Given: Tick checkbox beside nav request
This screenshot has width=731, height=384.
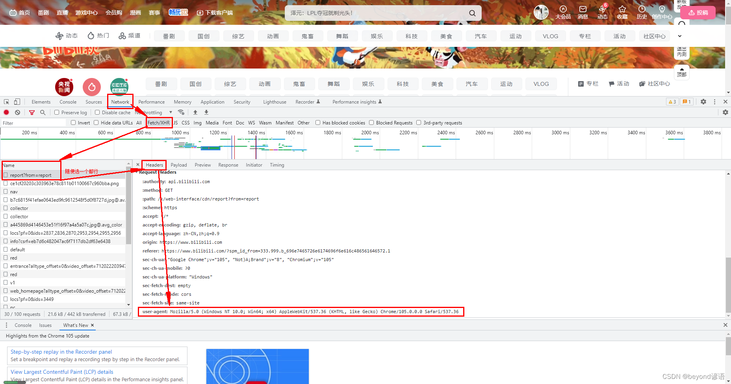Looking at the screenshot, I should point(6,191).
